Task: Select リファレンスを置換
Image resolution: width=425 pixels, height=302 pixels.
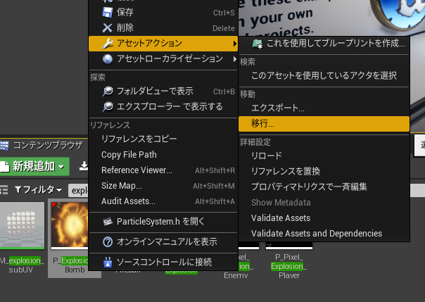Action: 324,171
